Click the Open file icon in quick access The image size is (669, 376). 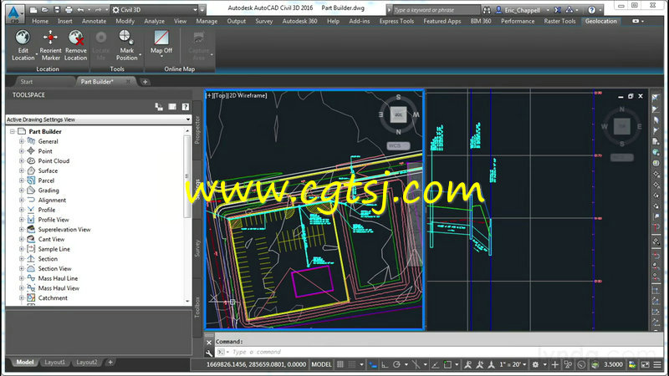pyautogui.click(x=45, y=9)
